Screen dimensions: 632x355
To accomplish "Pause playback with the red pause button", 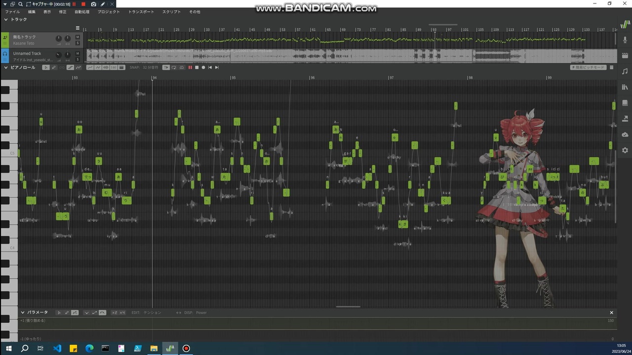I will [190, 68].
